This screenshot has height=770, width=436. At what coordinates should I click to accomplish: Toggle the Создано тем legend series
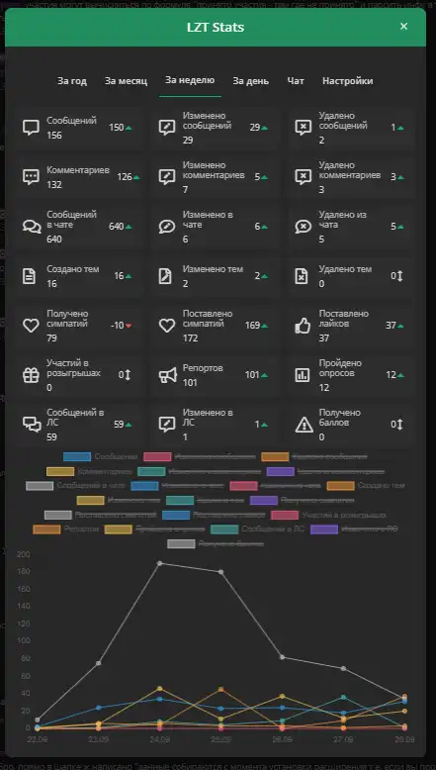(366, 486)
